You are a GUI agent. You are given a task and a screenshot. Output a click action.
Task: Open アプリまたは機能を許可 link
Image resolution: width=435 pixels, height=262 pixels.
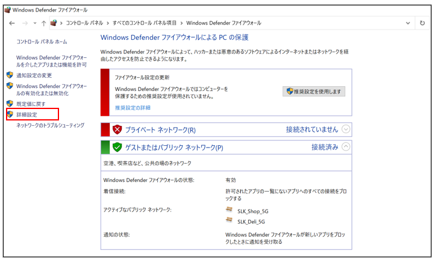51,61
